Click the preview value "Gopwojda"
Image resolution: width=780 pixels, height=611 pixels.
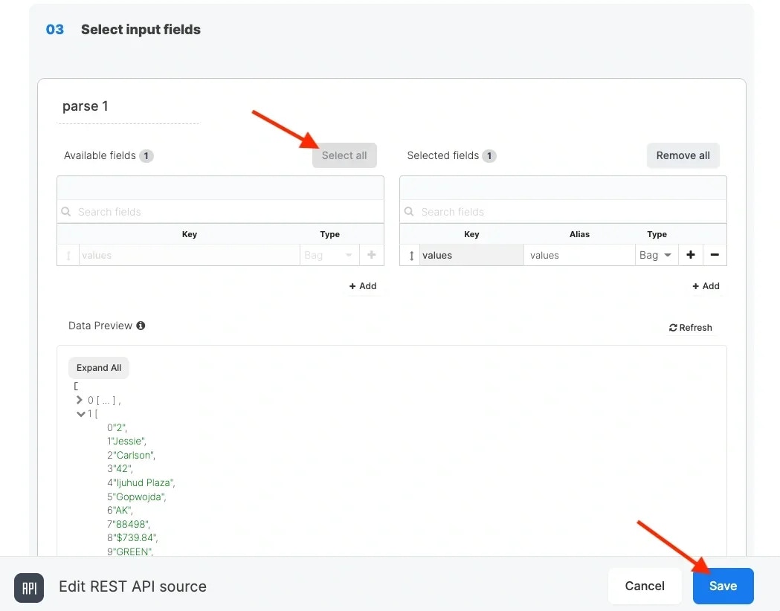pyautogui.click(x=139, y=497)
